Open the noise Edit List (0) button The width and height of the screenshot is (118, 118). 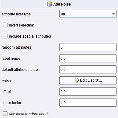pyautogui.click(x=88, y=80)
